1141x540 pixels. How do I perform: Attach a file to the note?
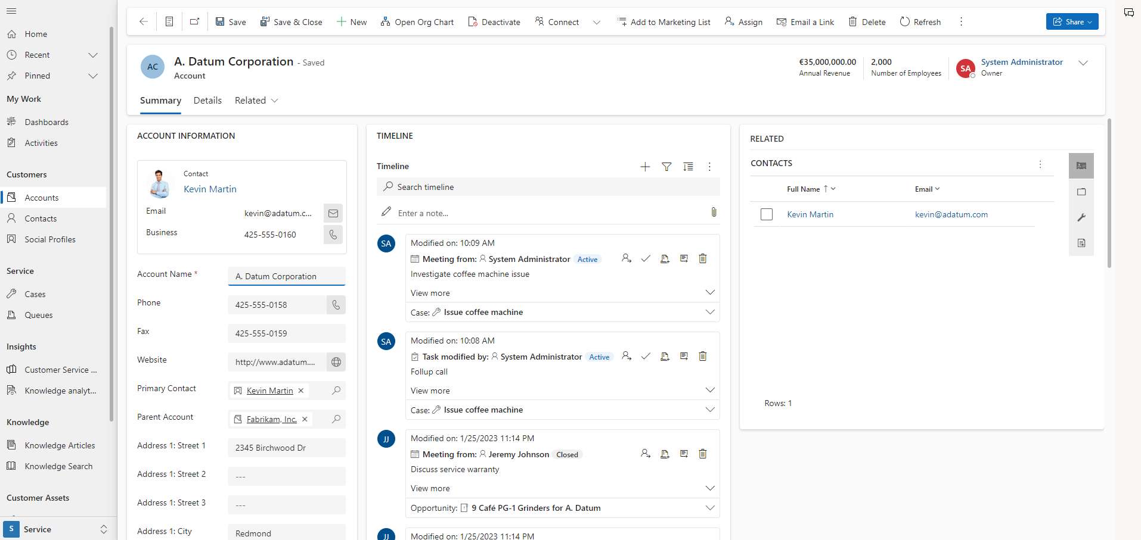click(x=714, y=212)
